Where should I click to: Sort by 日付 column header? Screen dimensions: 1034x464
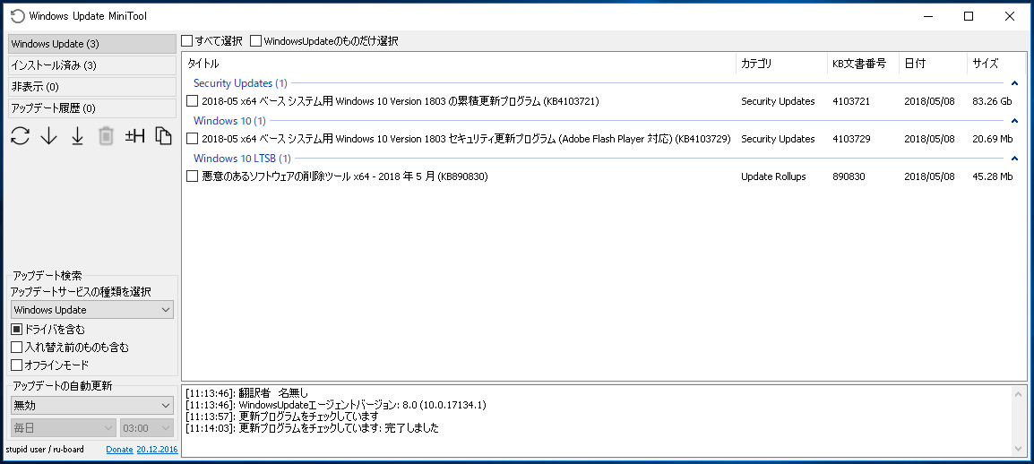[x=933, y=64]
